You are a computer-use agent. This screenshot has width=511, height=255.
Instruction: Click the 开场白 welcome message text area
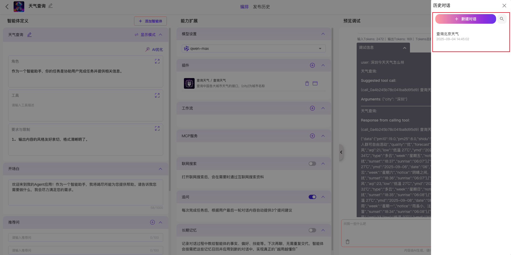[x=86, y=192]
